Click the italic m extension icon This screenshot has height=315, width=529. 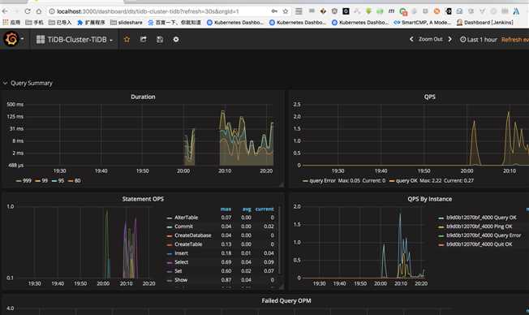pyautogui.click(x=391, y=11)
